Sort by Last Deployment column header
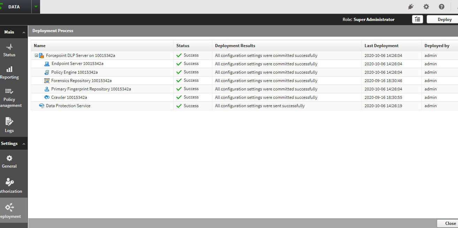458x228 pixels. pos(381,46)
